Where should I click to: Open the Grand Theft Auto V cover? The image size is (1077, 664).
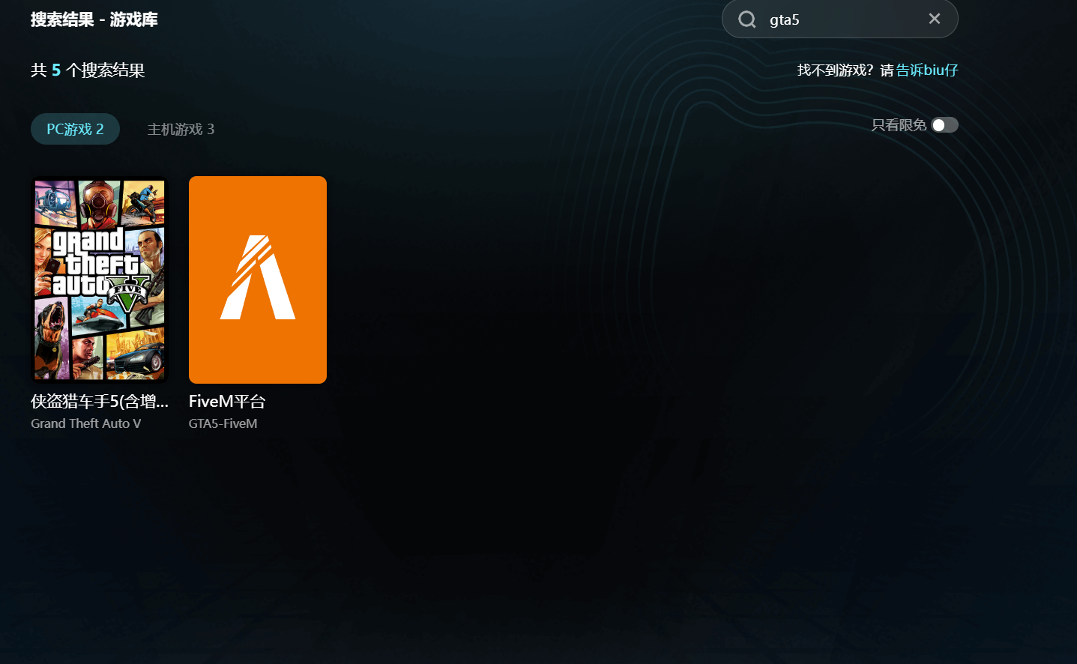100,280
